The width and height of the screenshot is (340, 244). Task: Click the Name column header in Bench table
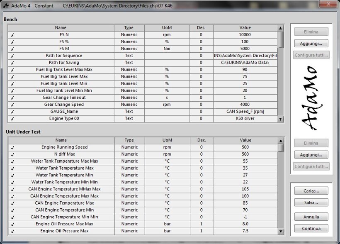(x=61, y=28)
